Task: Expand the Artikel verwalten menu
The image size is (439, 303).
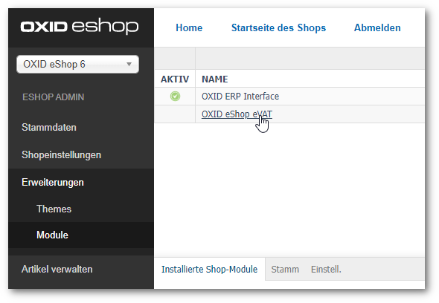Action: pos(57,269)
